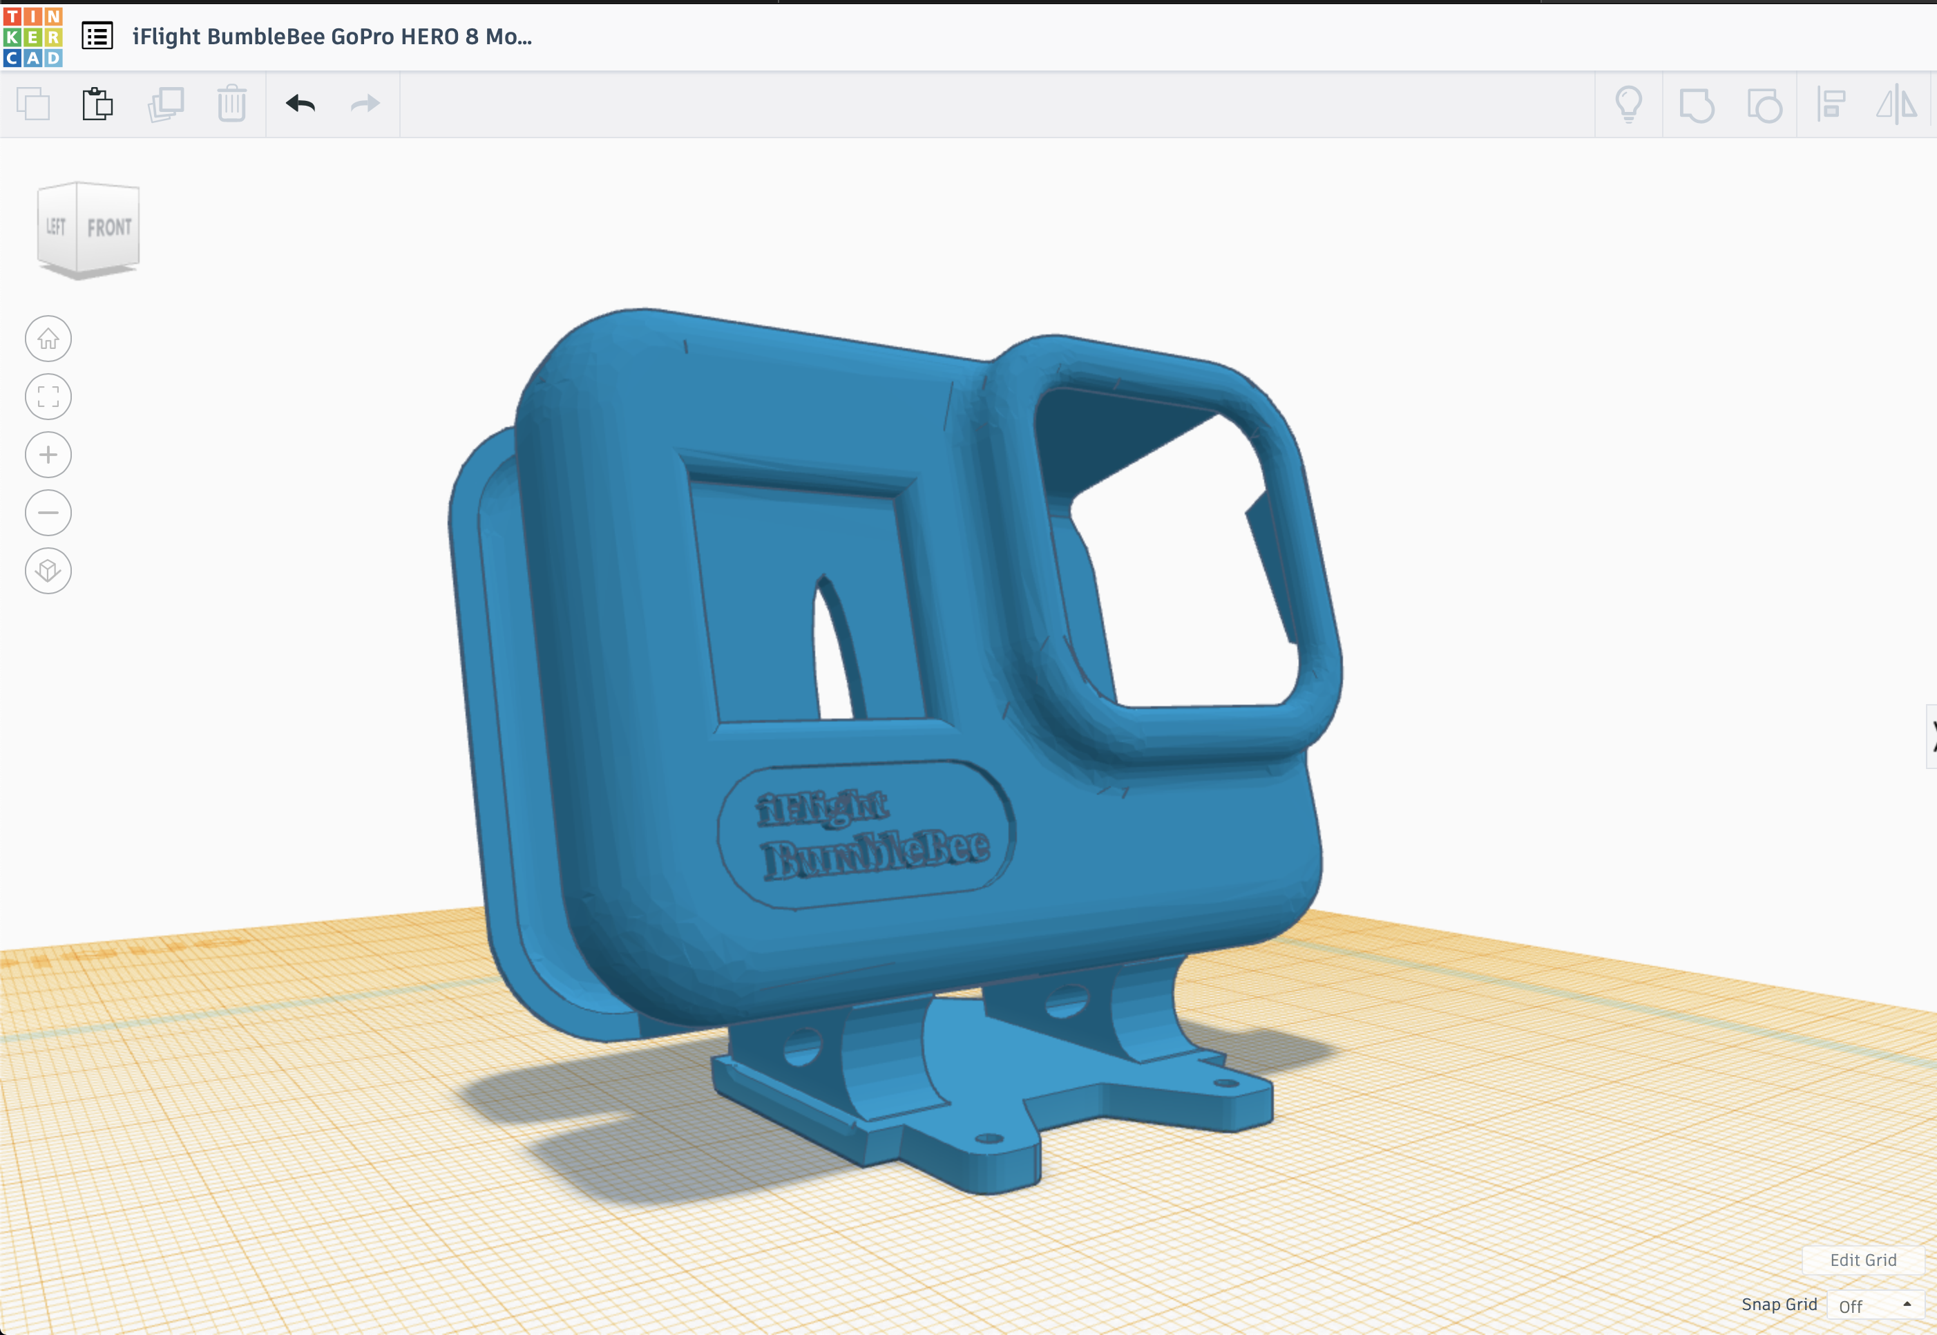Toggle show all lightbulb icon
The height and width of the screenshot is (1335, 1937).
pyautogui.click(x=1628, y=104)
